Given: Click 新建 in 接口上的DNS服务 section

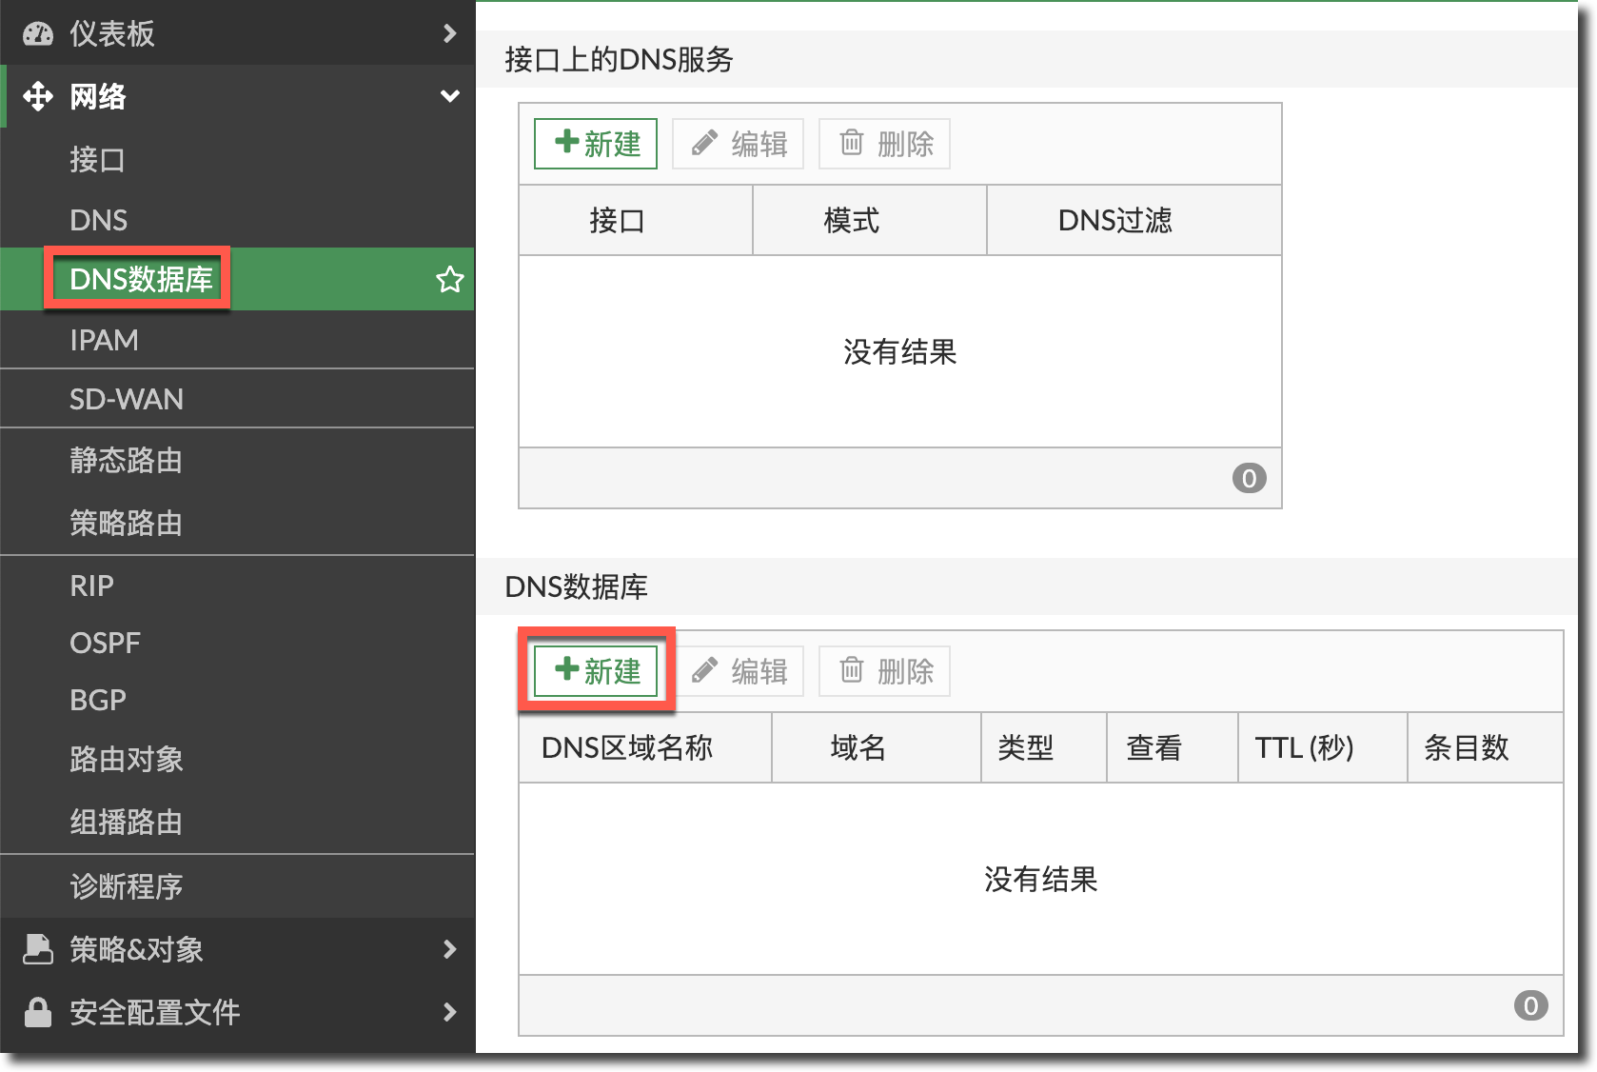Looking at the screenshot, I should coord(596,144).
